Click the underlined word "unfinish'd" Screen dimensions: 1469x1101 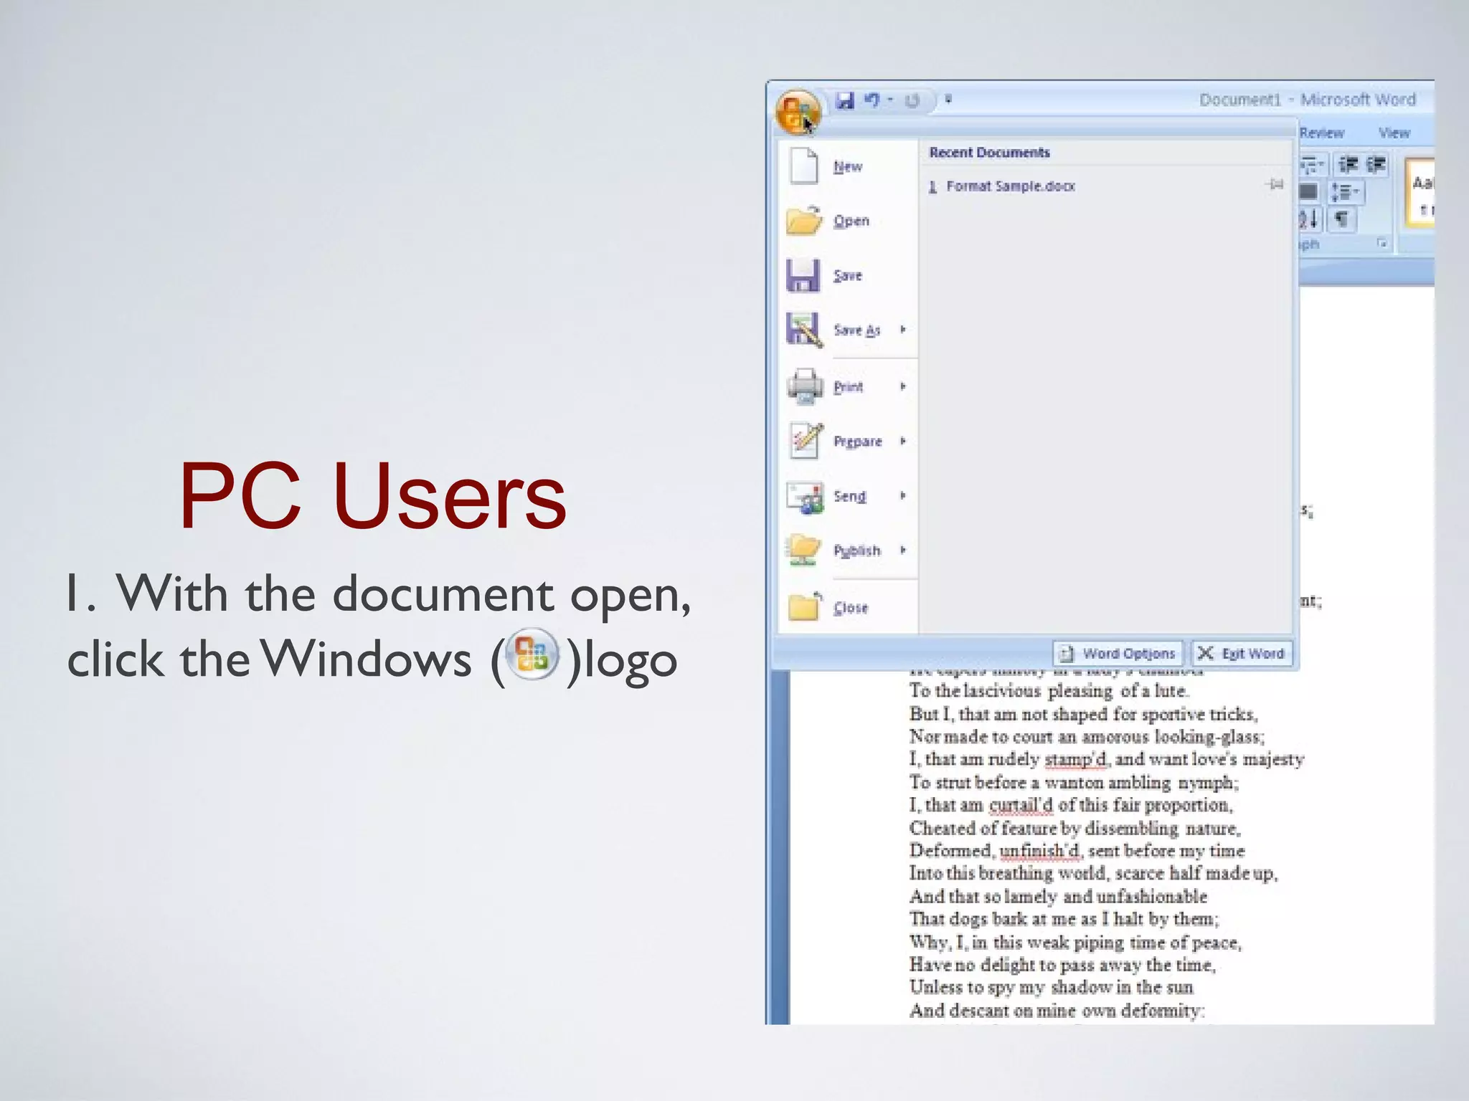1040,851
